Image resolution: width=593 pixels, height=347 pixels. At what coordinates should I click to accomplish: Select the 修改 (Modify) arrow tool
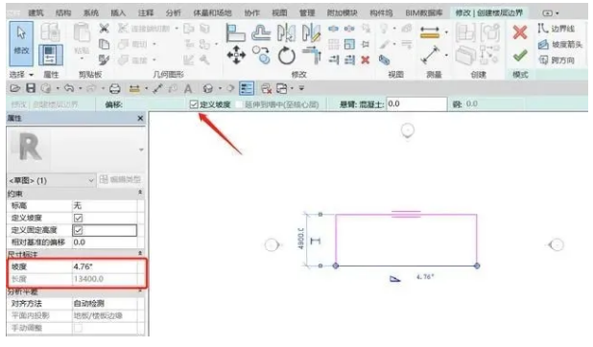click(21, 43)
